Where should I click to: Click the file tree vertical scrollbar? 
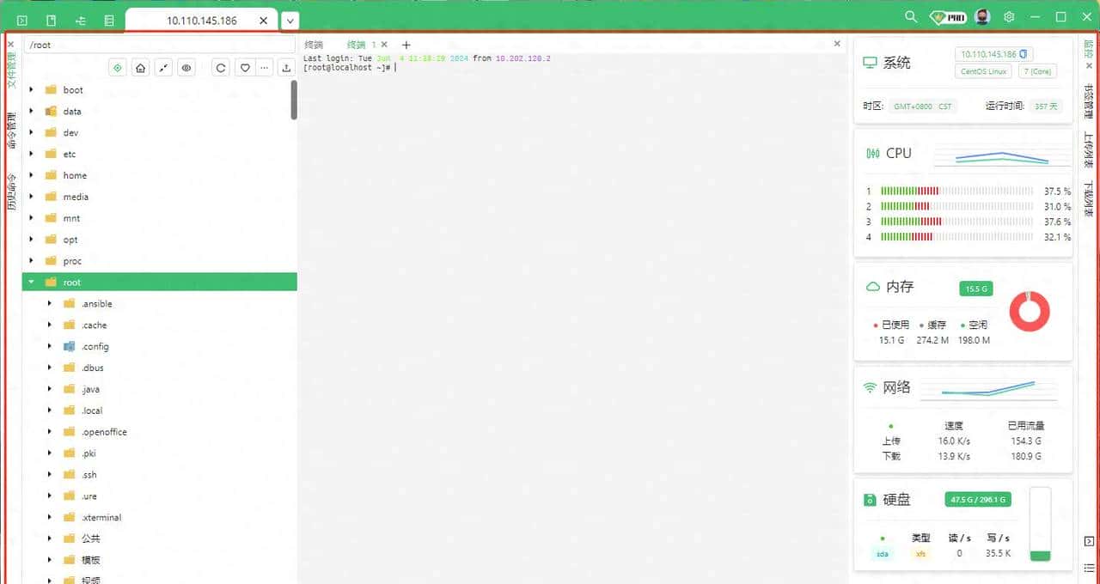tap(293, 100)
